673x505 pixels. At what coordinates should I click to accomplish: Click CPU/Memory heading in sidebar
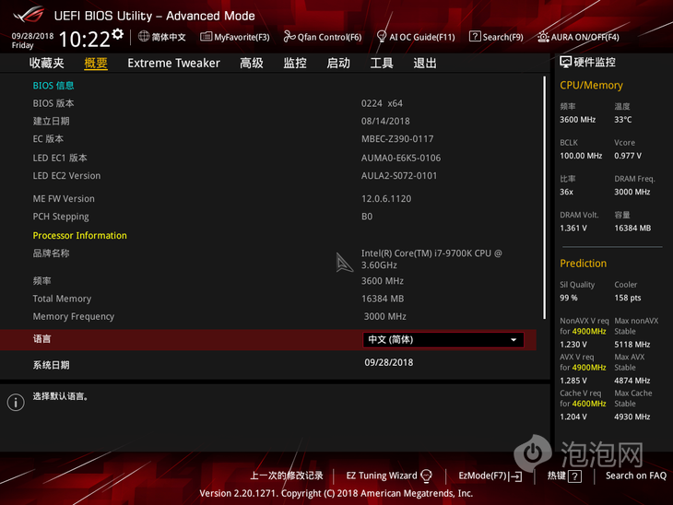pyautogui.click(x=592, y=85)
